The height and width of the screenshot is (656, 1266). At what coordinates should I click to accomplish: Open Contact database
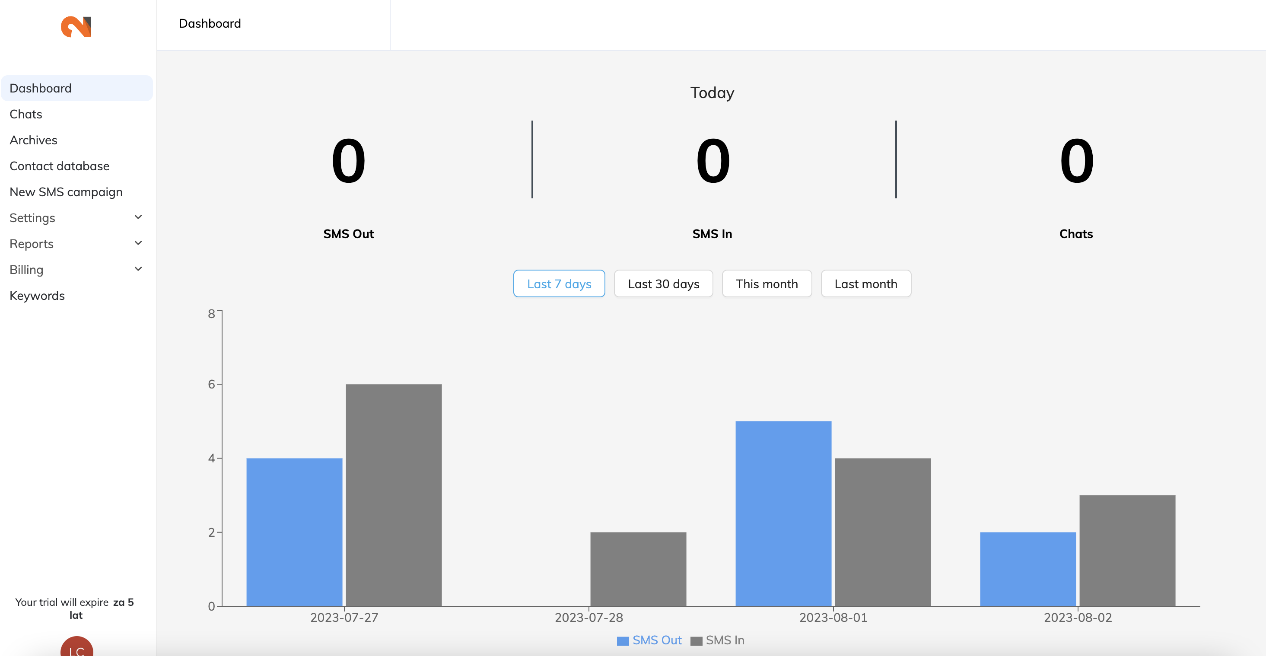[x=60, y=166]
